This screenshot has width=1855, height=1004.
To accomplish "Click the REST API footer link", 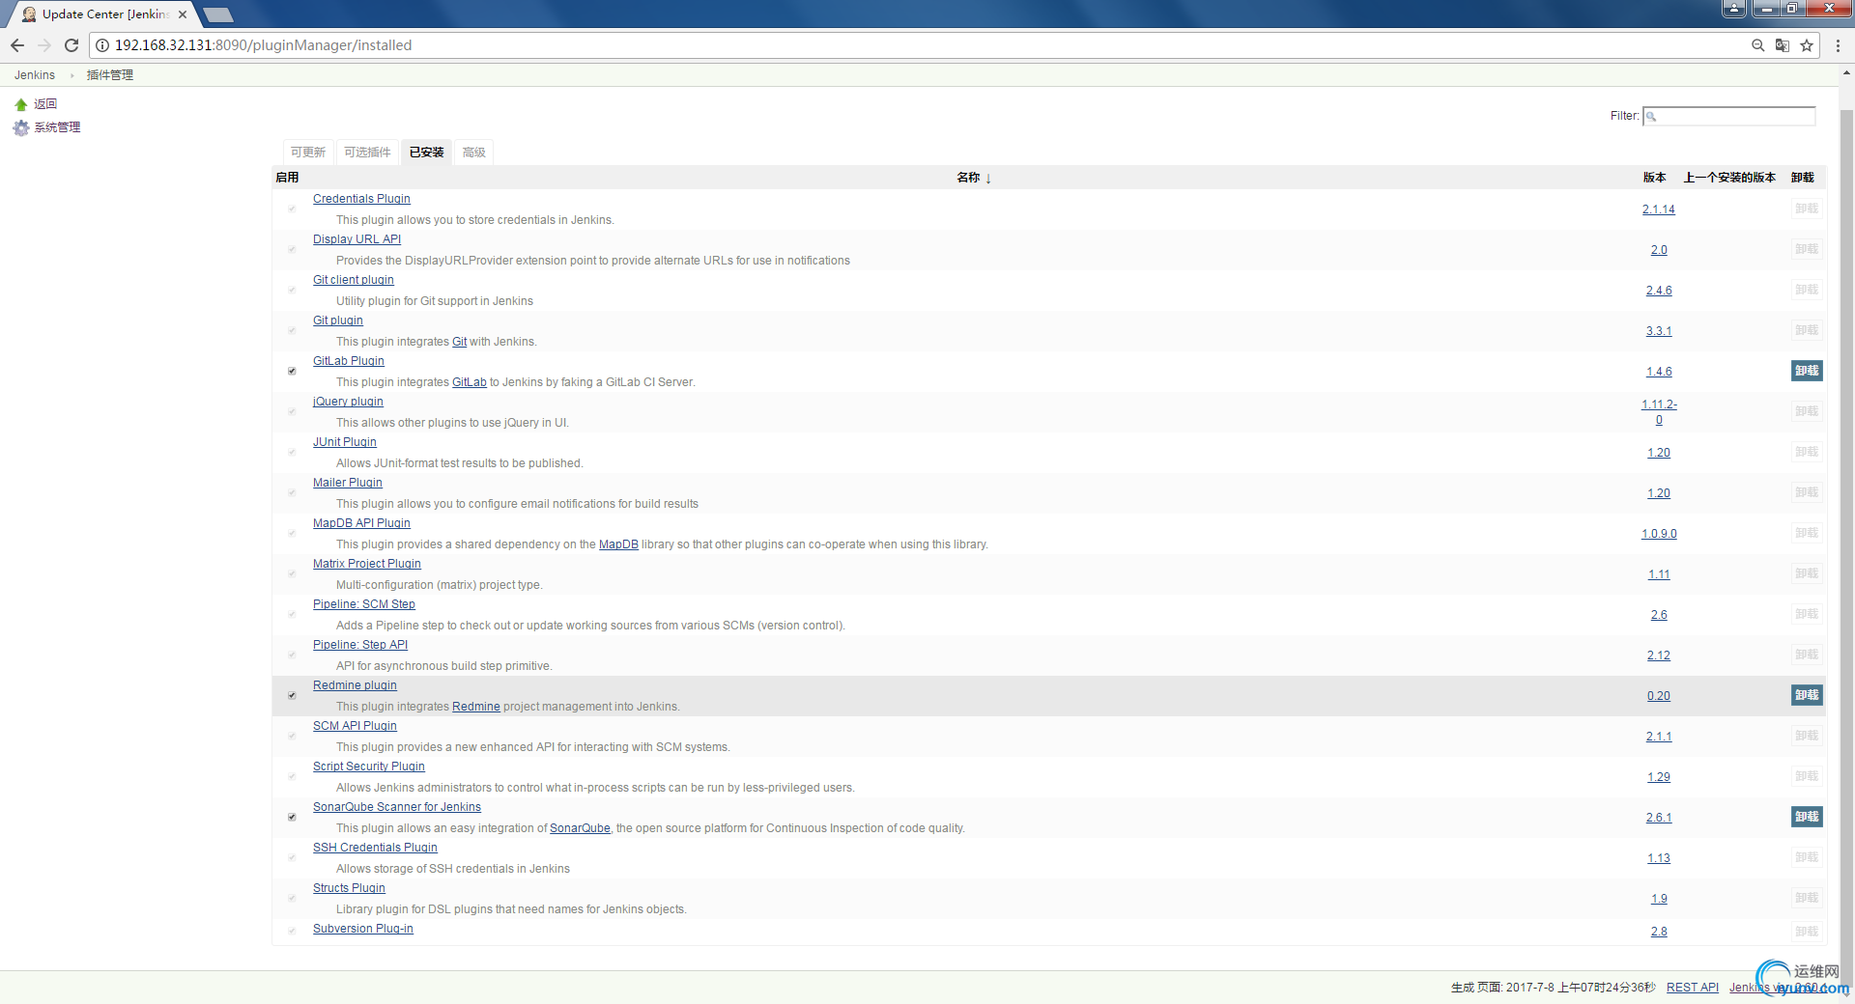I will (1693, 988).
